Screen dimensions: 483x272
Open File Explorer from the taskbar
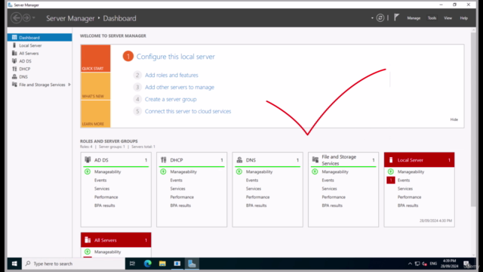(x=162, y=264)
